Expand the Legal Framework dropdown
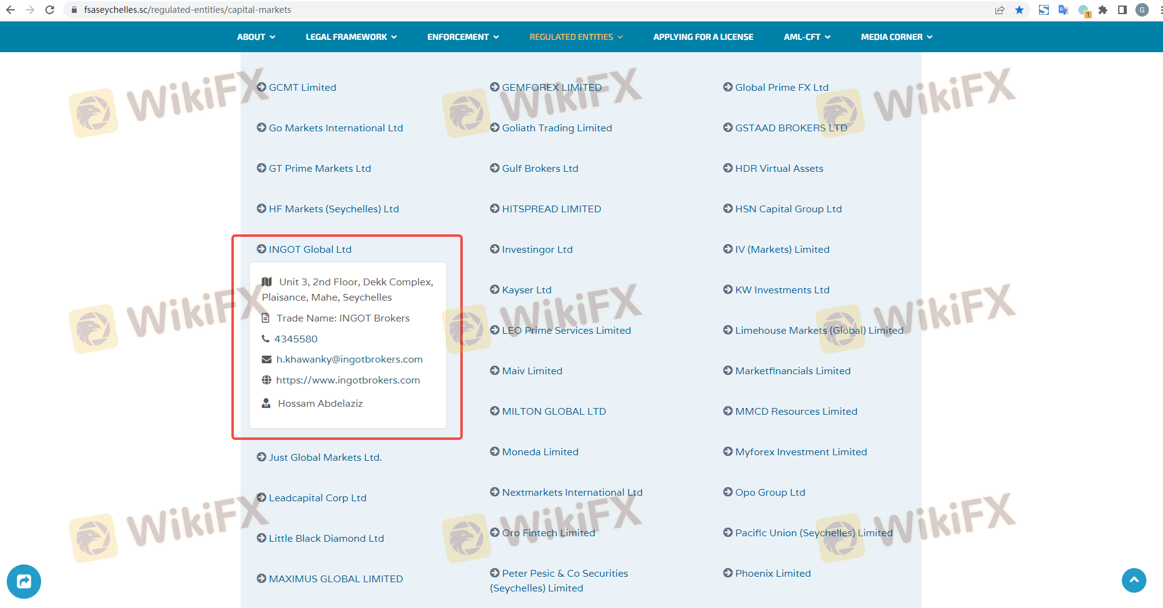Viewport: 1163px width, 608px height. click(x=351, y=37)
